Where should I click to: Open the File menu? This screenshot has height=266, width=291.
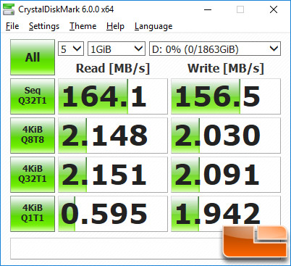(12, 26)
